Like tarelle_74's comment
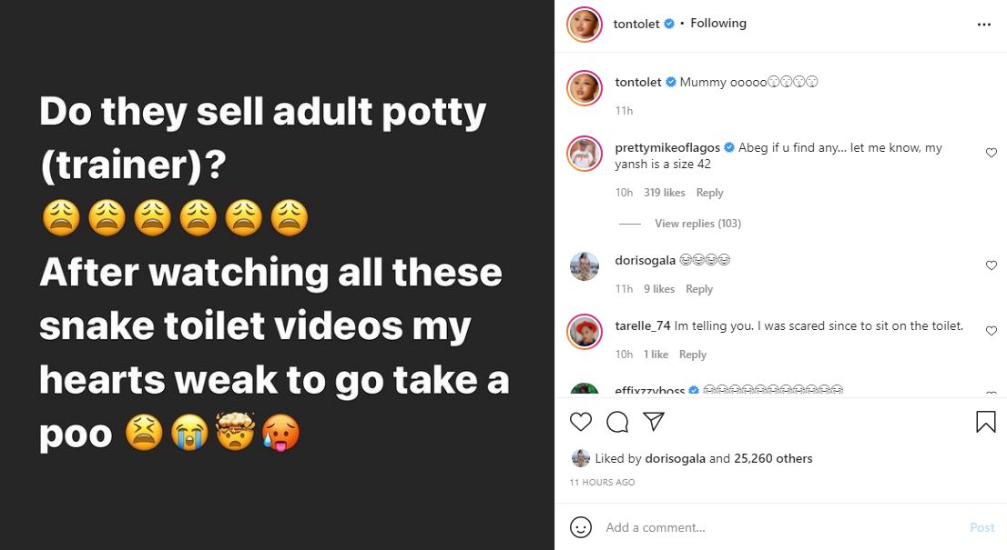The width and height of the screenshot is (1007, 550). click(x=992, y=331)
